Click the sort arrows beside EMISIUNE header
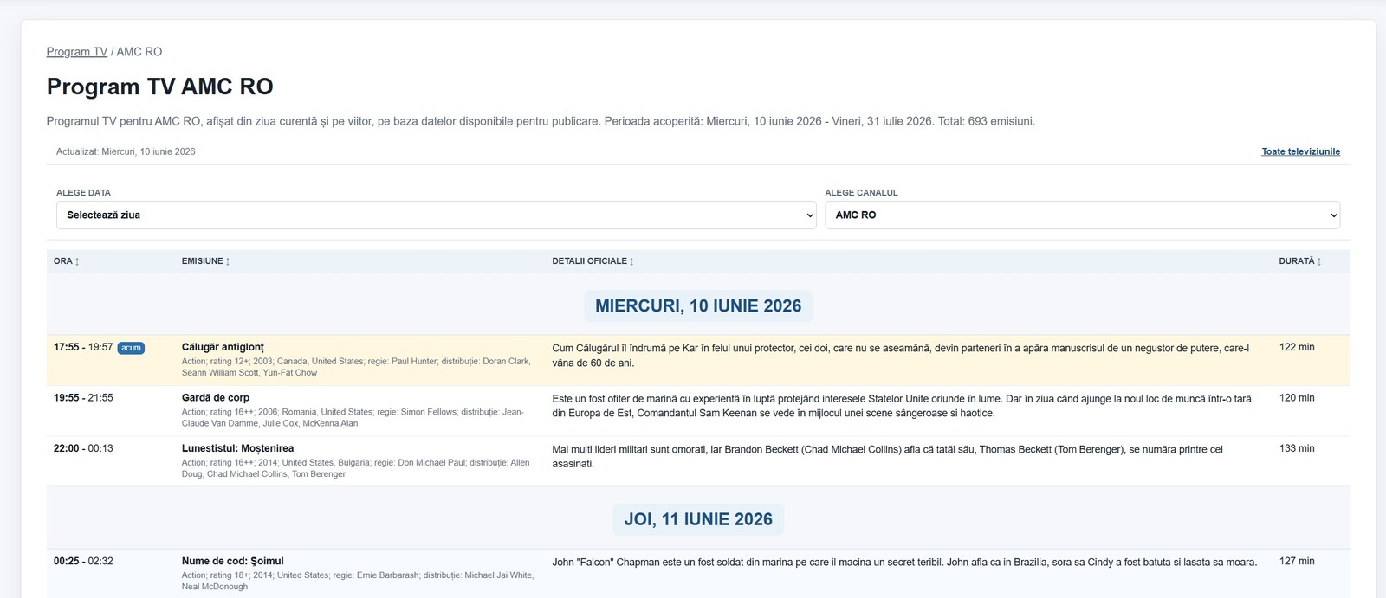This screenshot has height=598, width=1386. tap(228, 261)
